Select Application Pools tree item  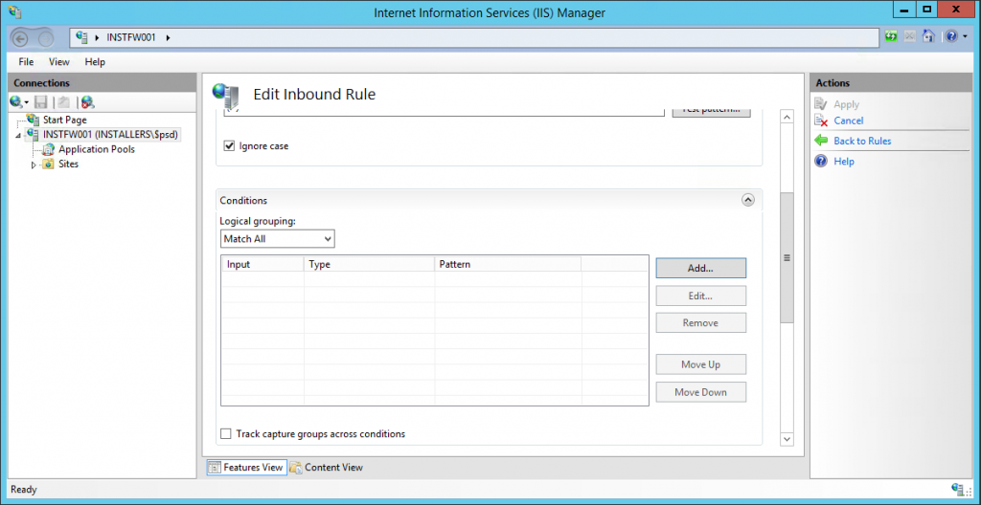click(97, 149)
